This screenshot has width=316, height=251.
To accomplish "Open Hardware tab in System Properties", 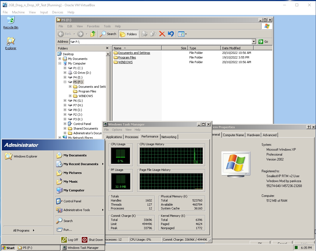I will pyautogui.click(x=253, y=135).
